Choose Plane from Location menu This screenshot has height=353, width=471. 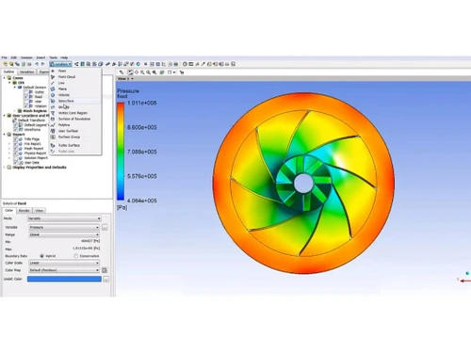click(x=75, y=89)
